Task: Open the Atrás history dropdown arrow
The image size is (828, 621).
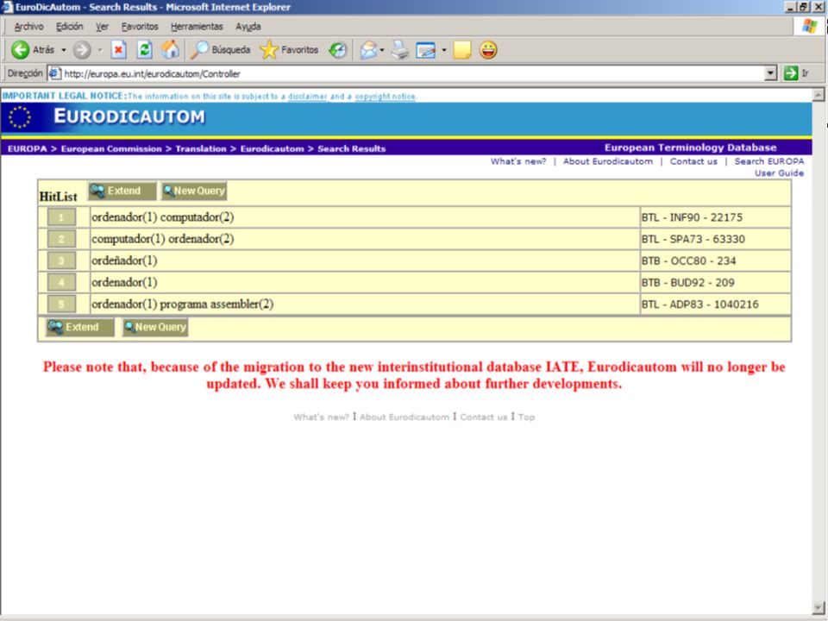Action: click(x=63, y=50)
